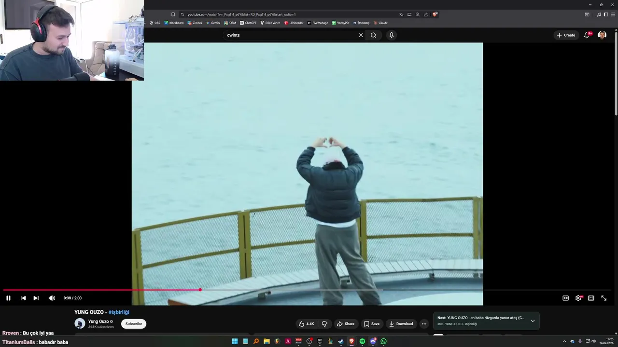Show hidden system tray icons
This screenshot has width=618, height=347.
(564, 341)
